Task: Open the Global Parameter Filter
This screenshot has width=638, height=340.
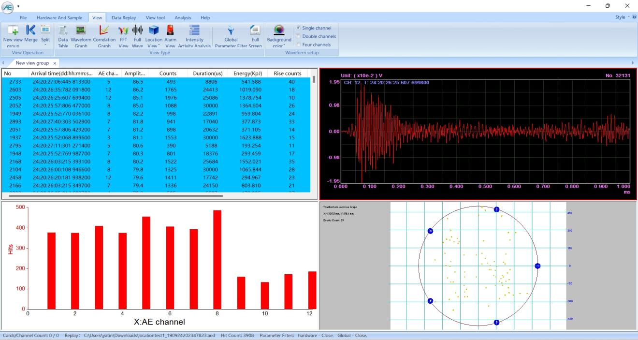Action: 231,36
